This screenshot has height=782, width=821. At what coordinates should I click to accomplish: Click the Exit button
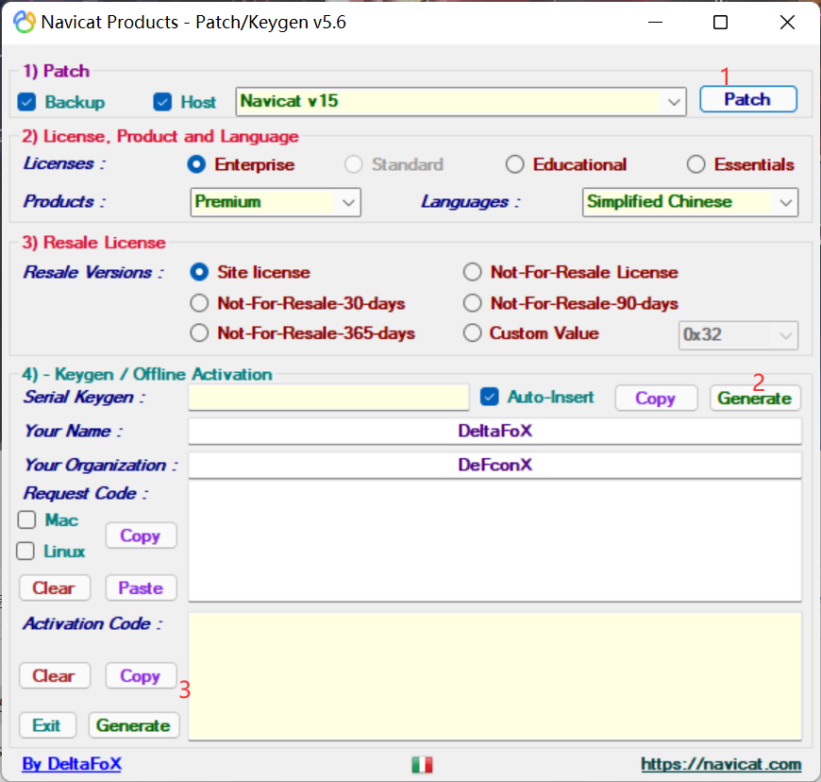click(x=47, y=725)
